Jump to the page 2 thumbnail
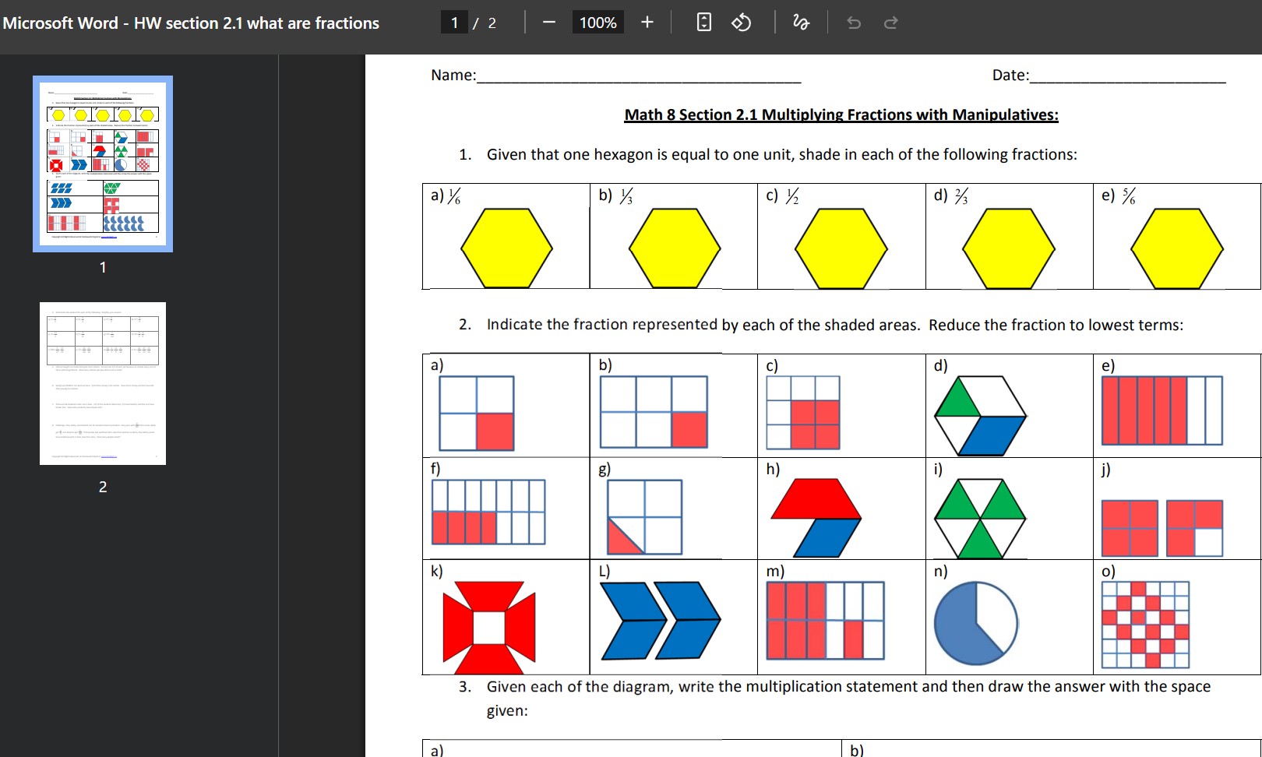This screenshot has height=757, width=1262. click(103, 383)
